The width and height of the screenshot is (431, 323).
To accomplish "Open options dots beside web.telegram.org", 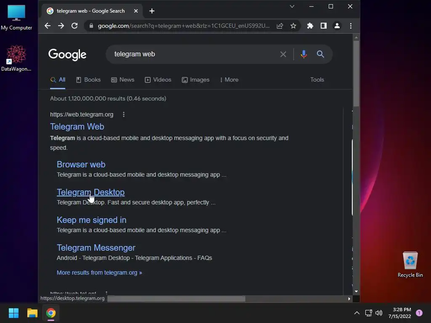I will click(124, 114).
